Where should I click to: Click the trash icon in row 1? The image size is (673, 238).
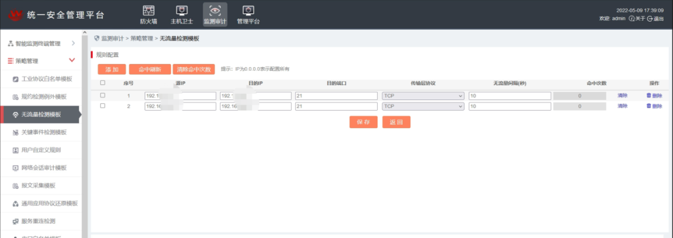click(x=649, y=96)
